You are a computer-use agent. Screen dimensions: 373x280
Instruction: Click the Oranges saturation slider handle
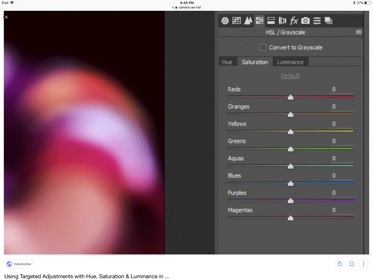[291, 115]
